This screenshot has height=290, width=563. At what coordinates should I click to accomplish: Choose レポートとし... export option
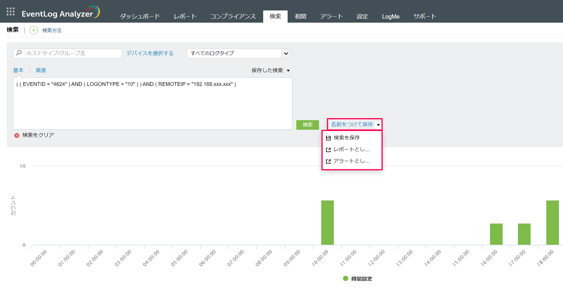351,149
